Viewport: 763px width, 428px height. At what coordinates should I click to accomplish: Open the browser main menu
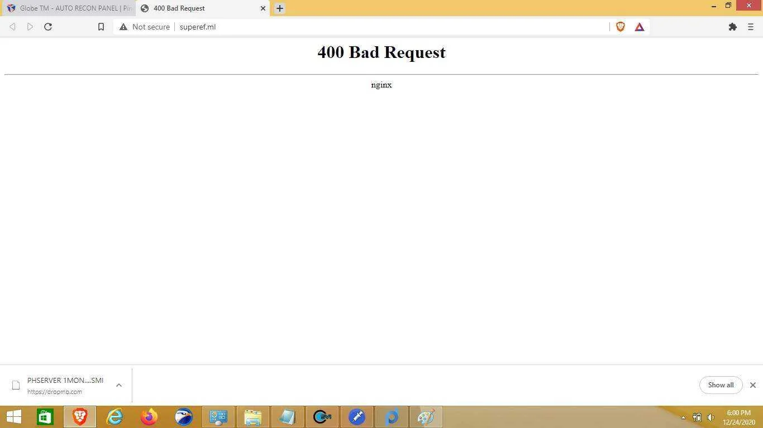(x=751, y=27)
